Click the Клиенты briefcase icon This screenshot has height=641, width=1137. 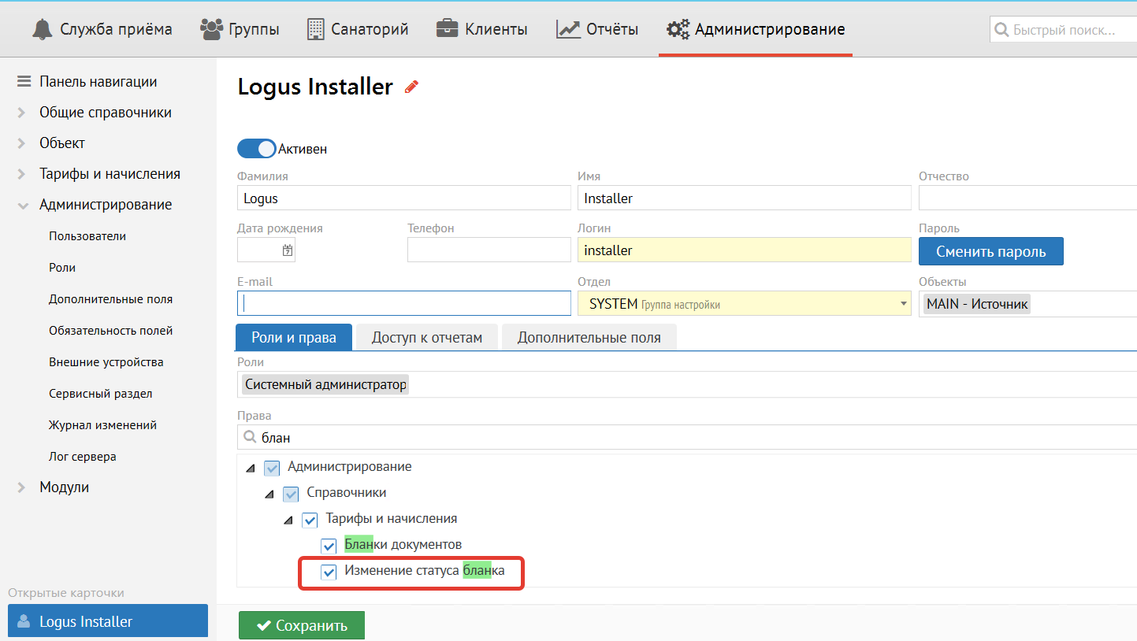[x=447, y=30]
